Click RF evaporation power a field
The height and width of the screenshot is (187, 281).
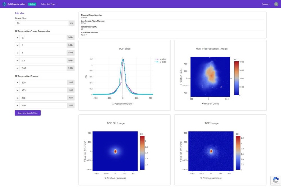click(x=43, y=83)
